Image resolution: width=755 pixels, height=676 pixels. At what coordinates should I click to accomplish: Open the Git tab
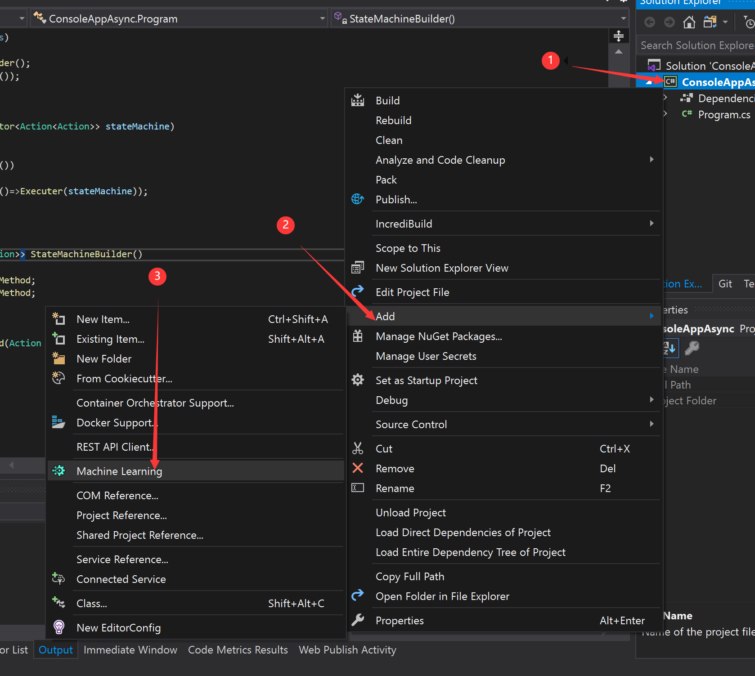click(x=725, y=284)
